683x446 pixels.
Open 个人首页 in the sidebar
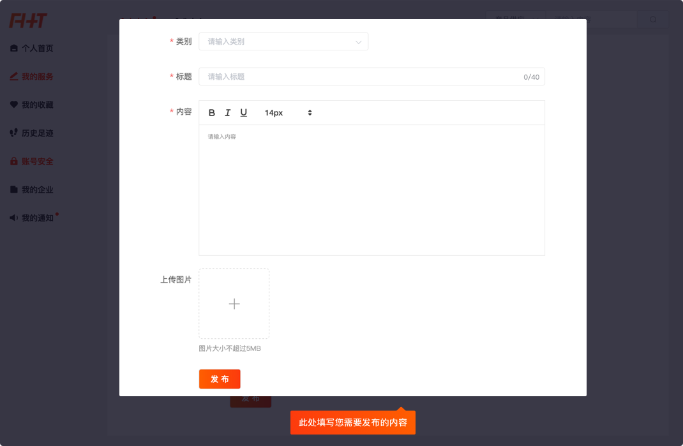37,48
